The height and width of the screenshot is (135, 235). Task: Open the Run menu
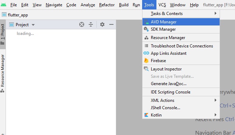[x=136, y=5]
